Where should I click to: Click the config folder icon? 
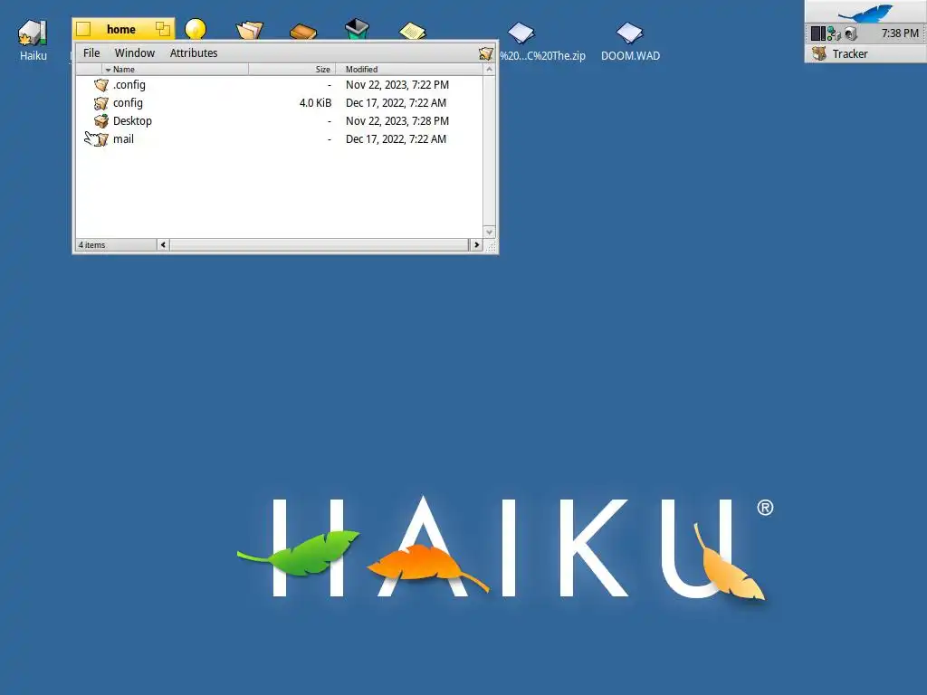[x=101, y=103]
